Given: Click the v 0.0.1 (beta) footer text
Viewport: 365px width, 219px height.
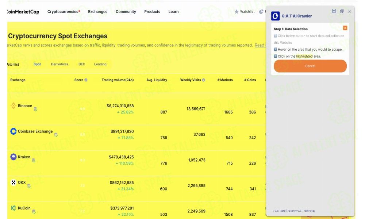Looking at the screenshot, I should (x=279, y=211).
